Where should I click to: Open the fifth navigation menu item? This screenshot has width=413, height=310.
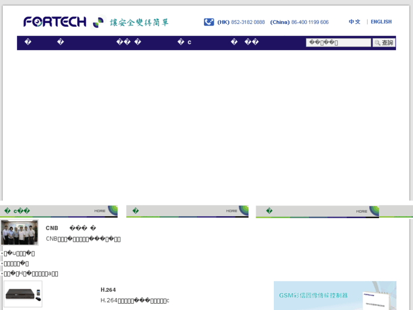pos(245,42)
